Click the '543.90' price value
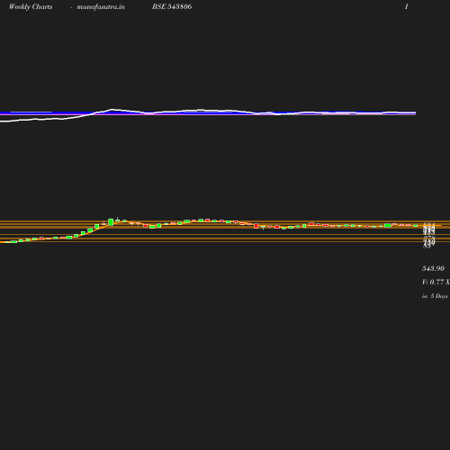The image size is (450, 450). pyautogui.click(x=433, y=268)
